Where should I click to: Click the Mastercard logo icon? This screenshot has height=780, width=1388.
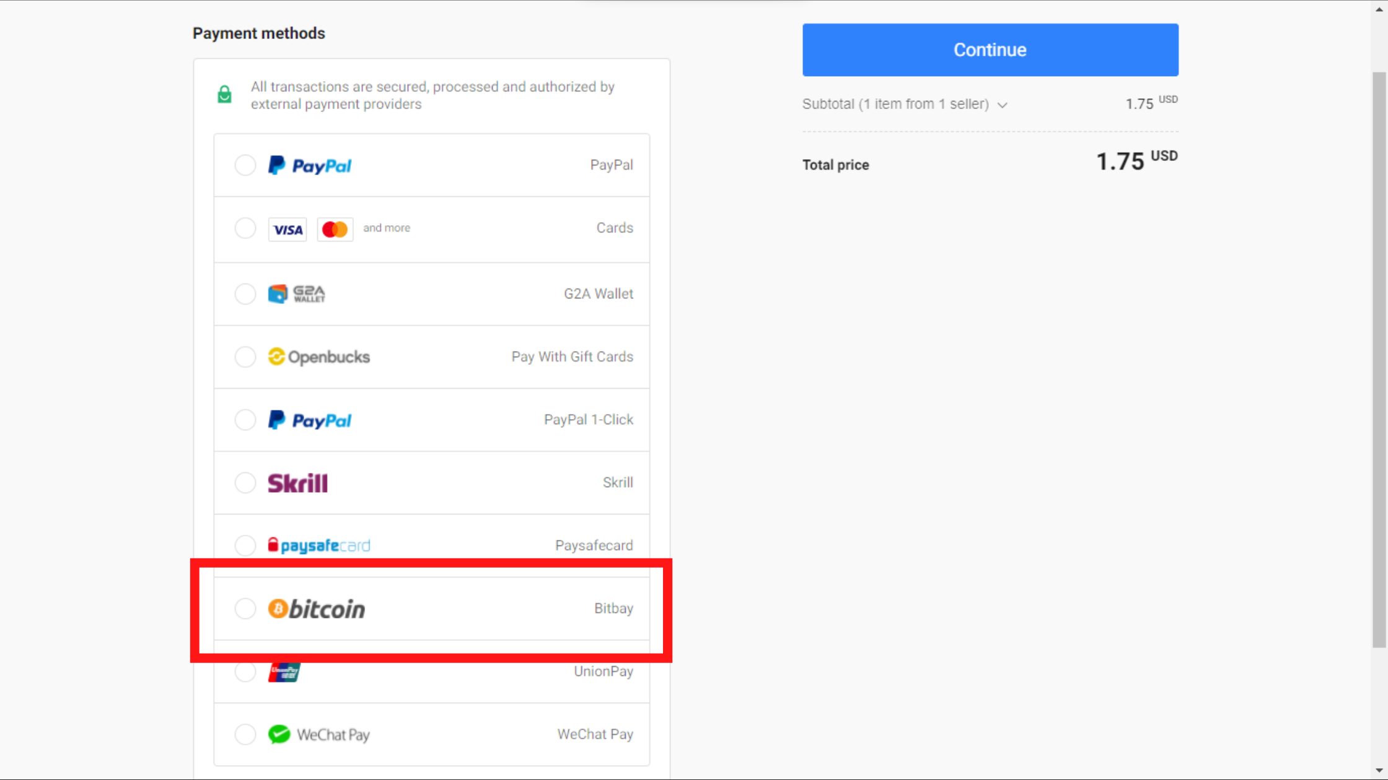[335, 230]
